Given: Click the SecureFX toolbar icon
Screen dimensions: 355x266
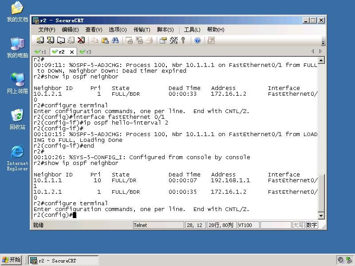Looking at the screenshot, I should pyautogui.click(x=211, y=40).
